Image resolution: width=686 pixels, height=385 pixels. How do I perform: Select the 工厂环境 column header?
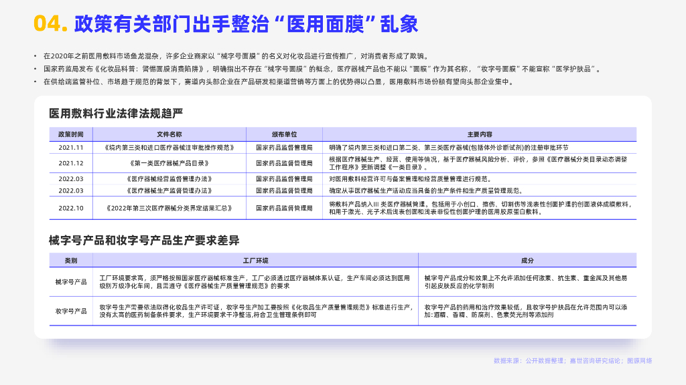coord(255,260)
